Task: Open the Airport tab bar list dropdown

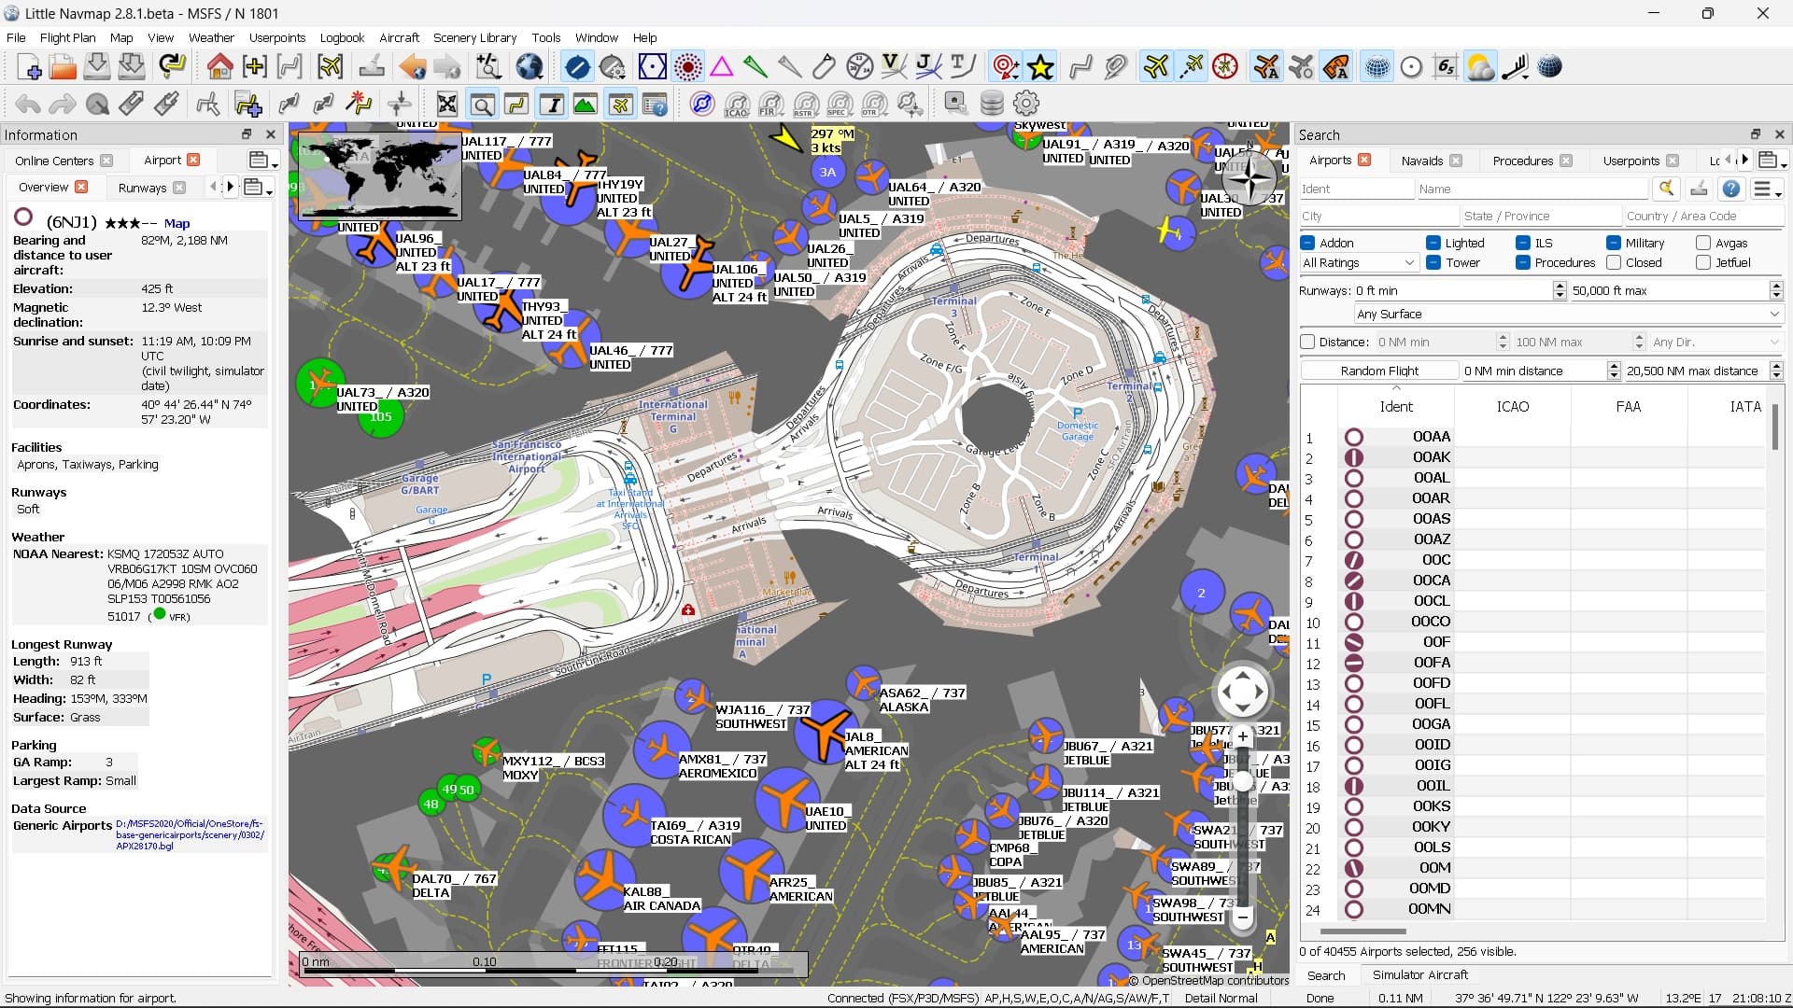Action: (262, 161)
